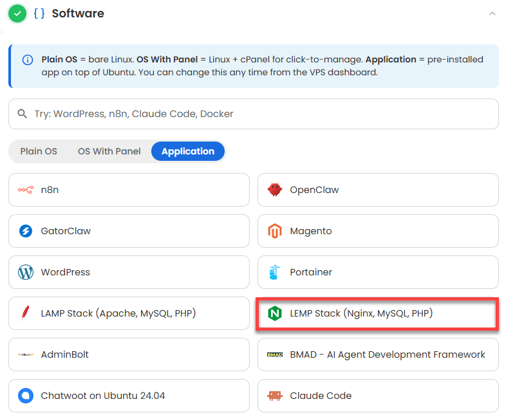Click the green checkmark status icon
The image size is (506, 415).
click(x=17, y=14)
